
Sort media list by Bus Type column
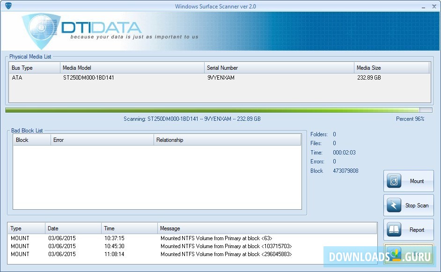35,68
